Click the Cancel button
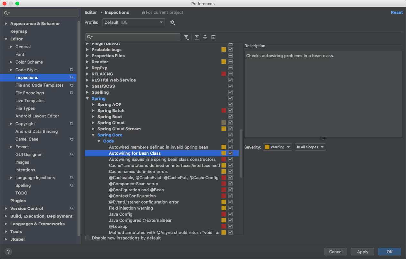406x259 pixels. tap(336, 252)
